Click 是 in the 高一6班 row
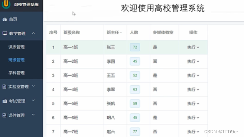Viewport: 244px width, 137px height. click(155, 117)
